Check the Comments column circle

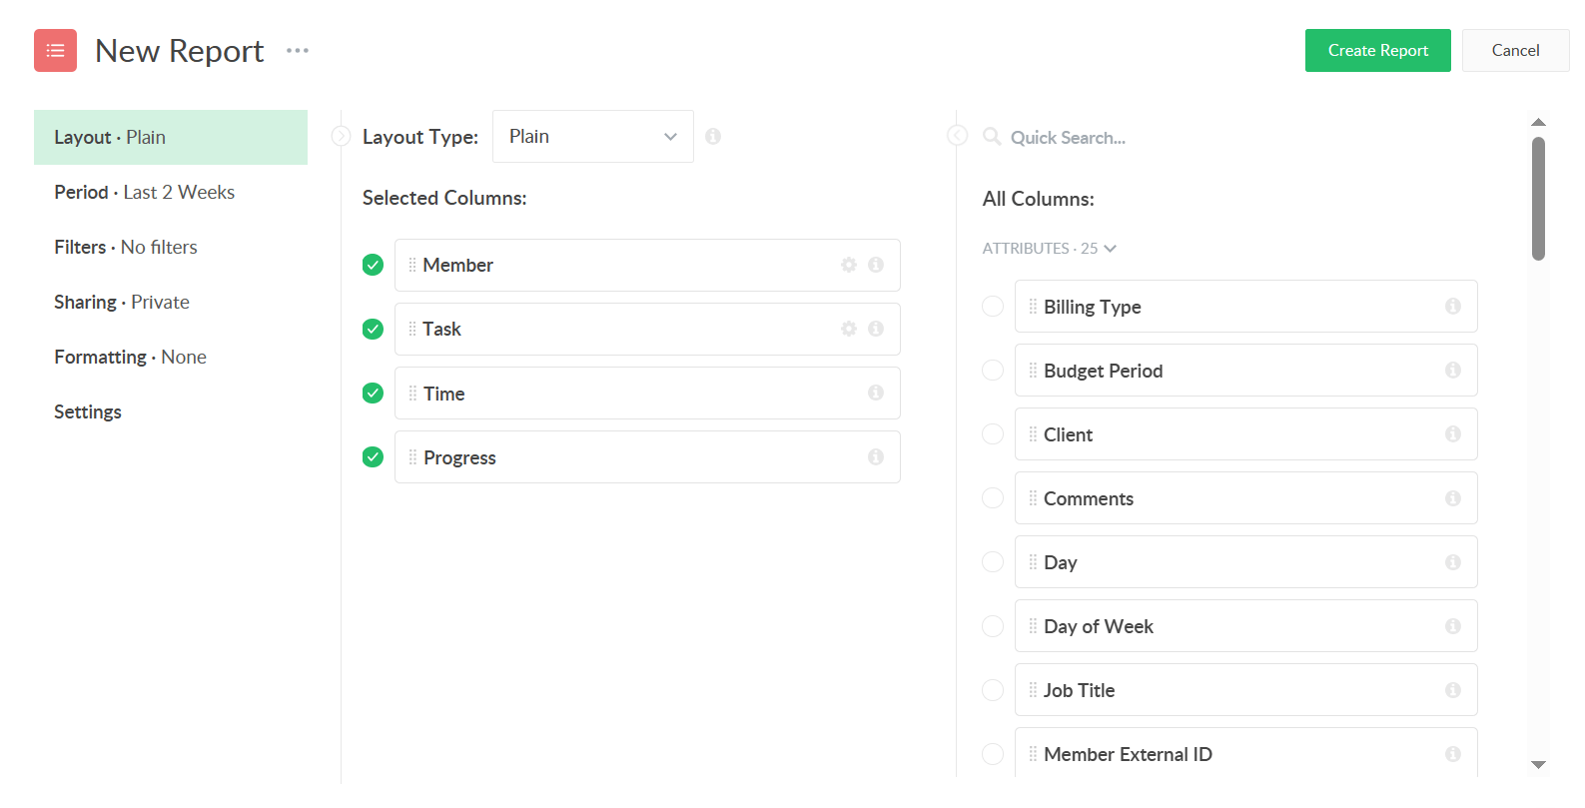pyautogui.click(x=993, y=497)
